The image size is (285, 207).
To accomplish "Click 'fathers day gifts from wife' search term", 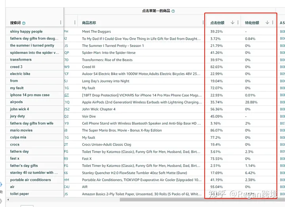I will click(32, 123).
